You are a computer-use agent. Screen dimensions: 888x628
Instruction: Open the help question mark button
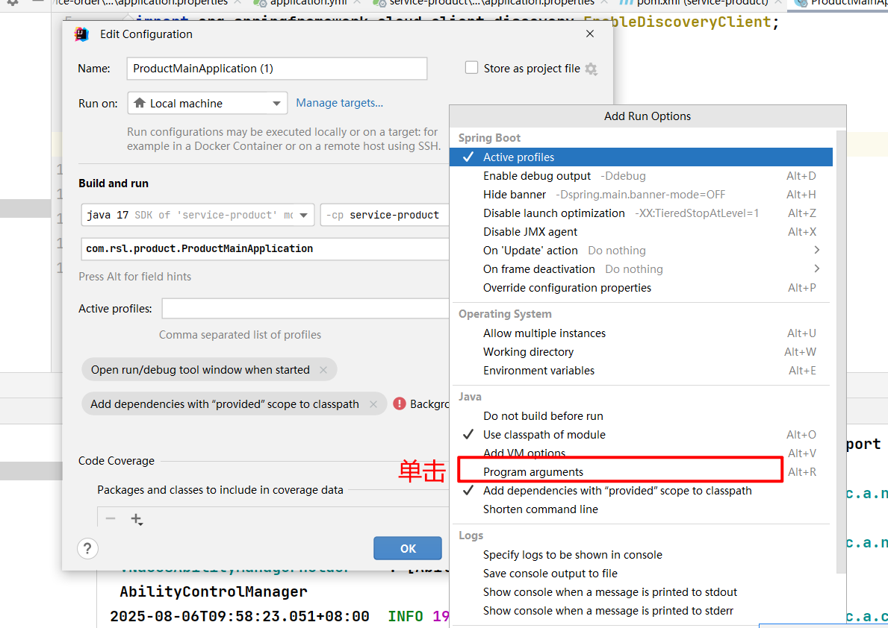pos(87,548)
